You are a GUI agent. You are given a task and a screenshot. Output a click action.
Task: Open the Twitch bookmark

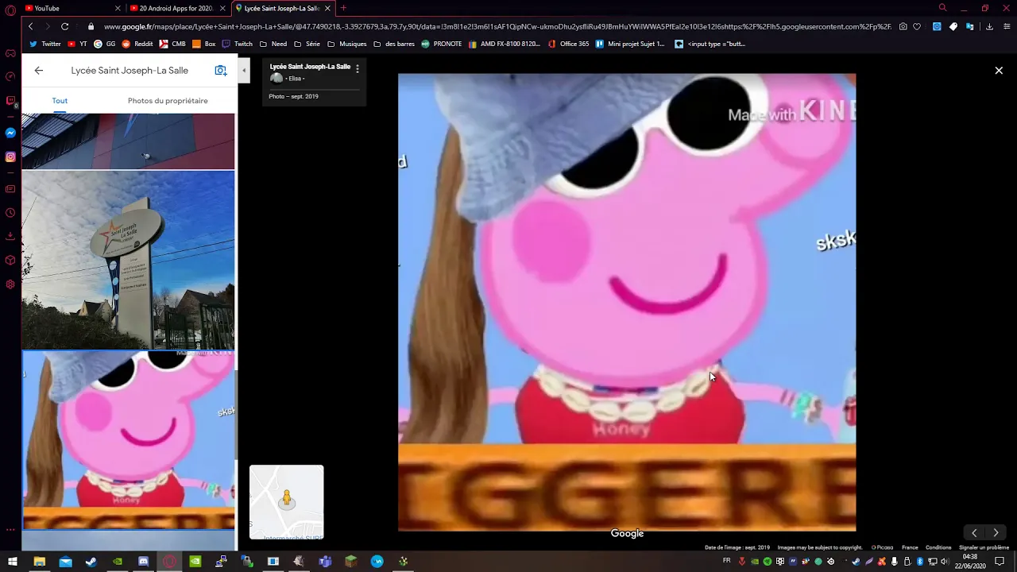click(x=237, y=44)
